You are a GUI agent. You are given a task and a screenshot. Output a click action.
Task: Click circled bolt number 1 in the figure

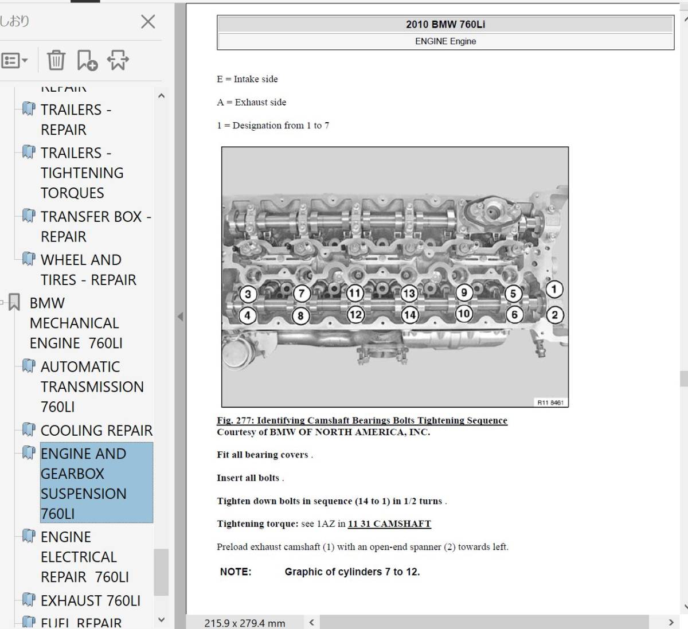click(554, 289)
